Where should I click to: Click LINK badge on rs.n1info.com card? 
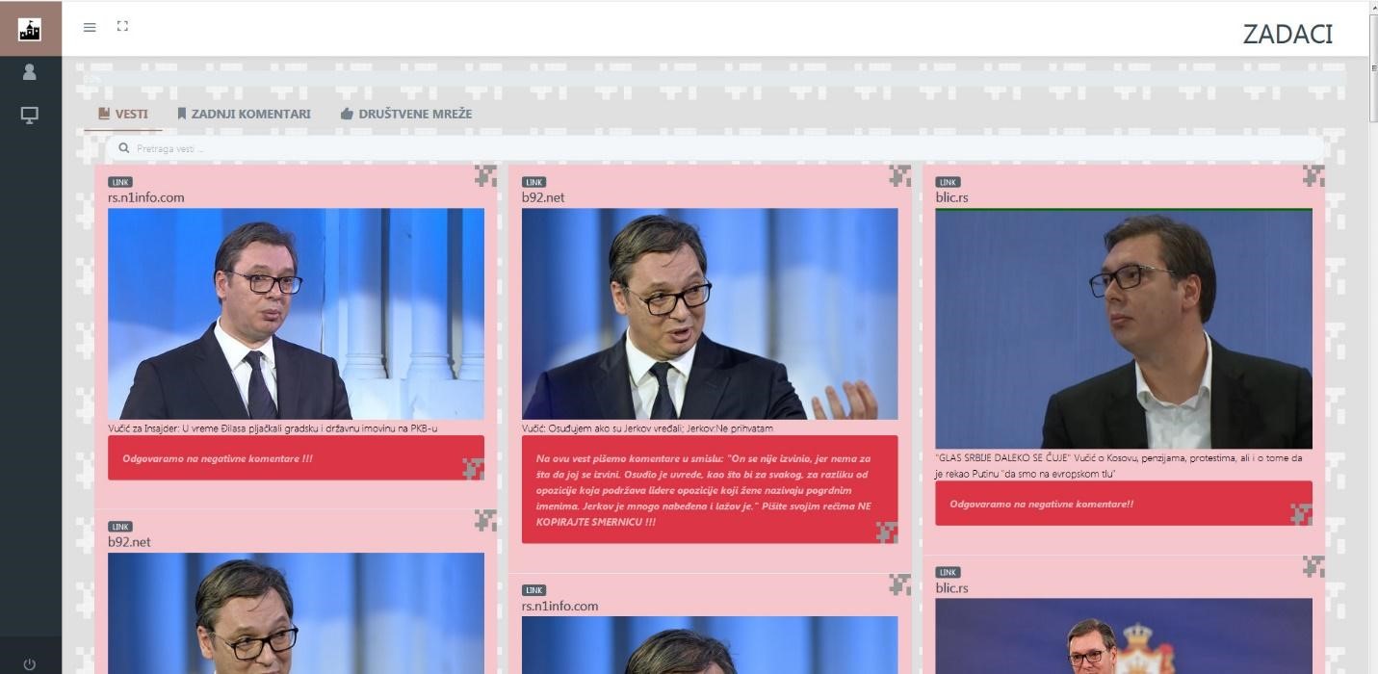119,182
